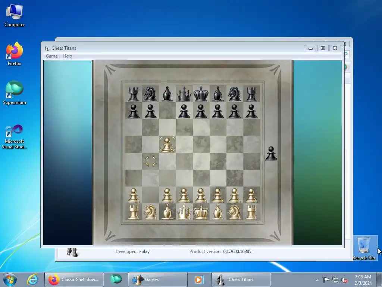Select the black rook on h8
The height and width of the screenshot is (287, 382).
pos(251,94)
